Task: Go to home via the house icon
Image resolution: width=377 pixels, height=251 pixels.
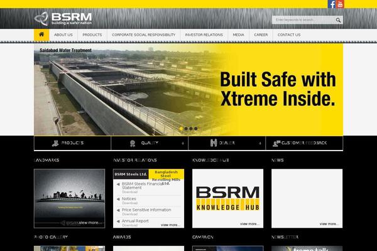Action: click(41, 35)
